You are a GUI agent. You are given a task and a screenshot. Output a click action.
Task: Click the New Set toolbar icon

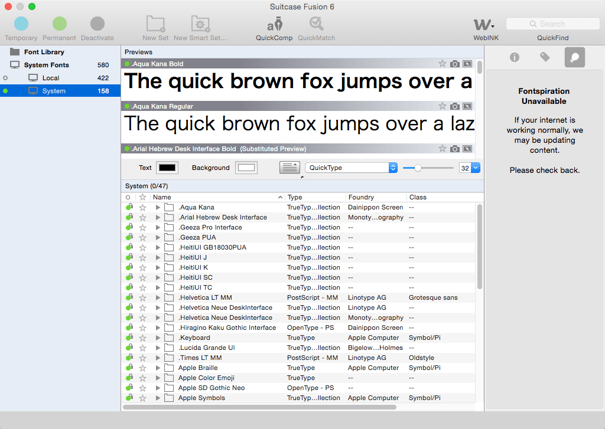155,24
